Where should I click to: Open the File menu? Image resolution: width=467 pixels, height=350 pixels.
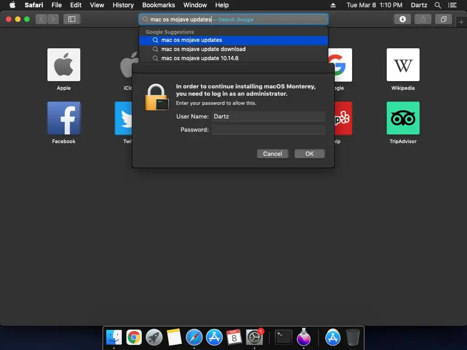(x=56, y=5)
